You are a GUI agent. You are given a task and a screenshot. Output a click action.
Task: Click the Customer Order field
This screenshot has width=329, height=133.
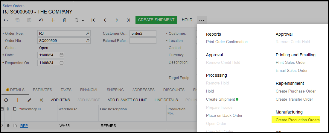(x=143, y=34)
